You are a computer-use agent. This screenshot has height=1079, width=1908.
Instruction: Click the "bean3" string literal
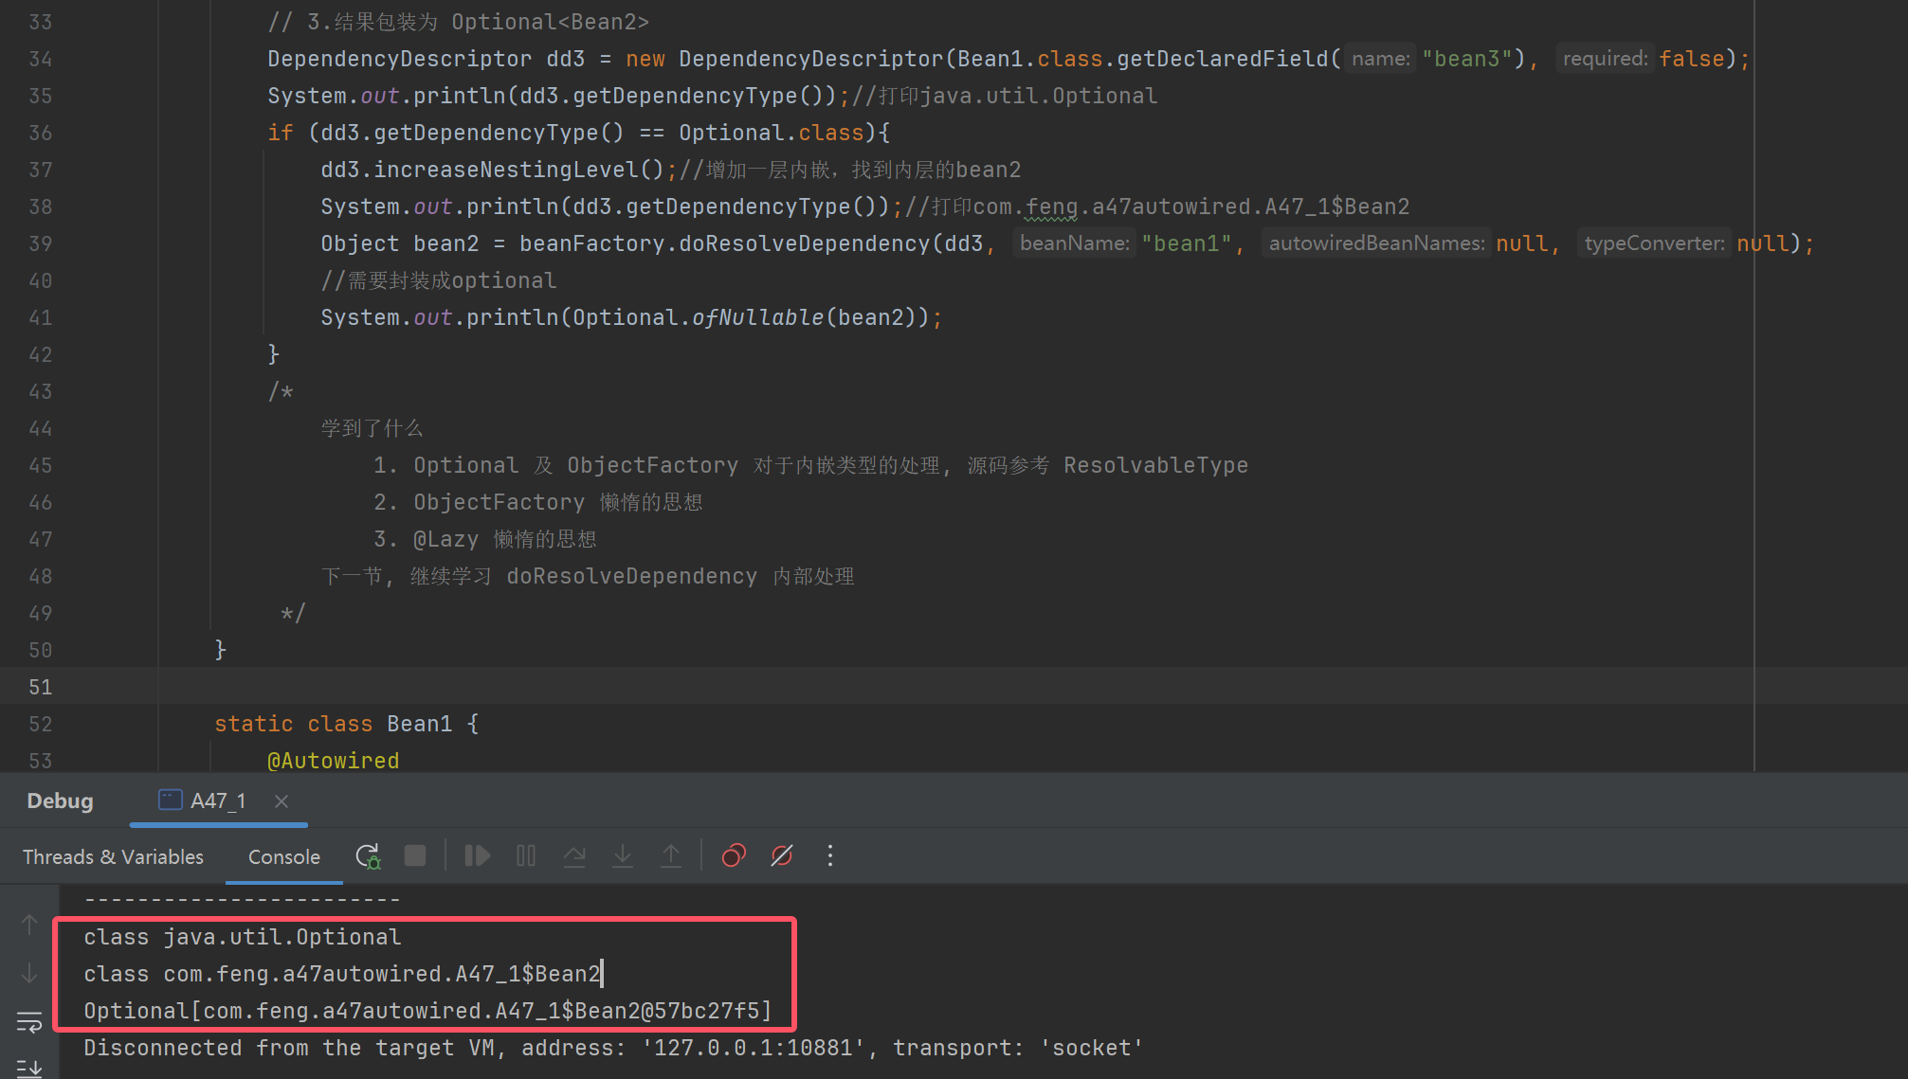1466,59
